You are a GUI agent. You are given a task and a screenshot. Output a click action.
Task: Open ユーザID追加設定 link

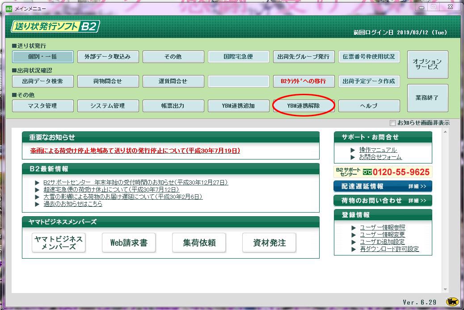(382, 242)
